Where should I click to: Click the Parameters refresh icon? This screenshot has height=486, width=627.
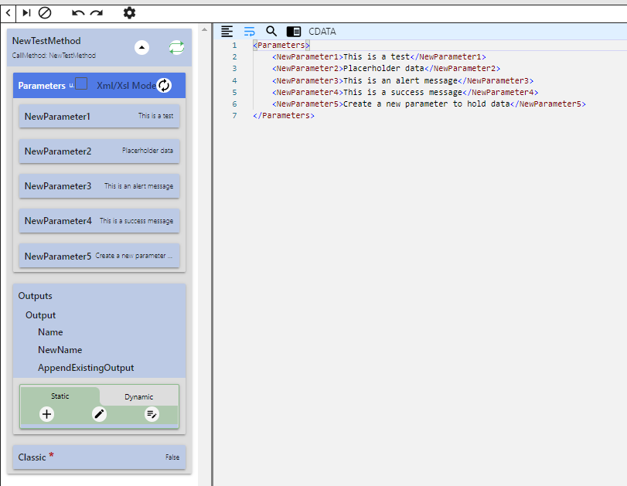(164, 85)
